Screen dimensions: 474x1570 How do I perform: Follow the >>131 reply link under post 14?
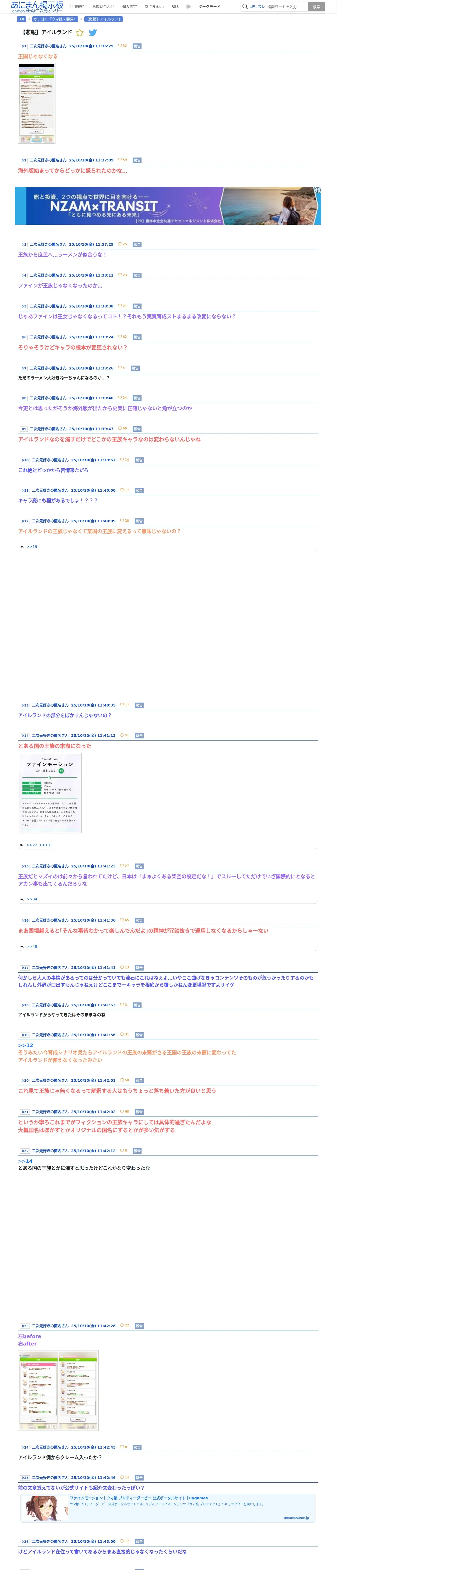(x=46, y=845)
